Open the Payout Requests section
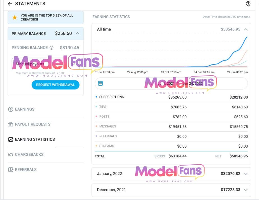259x200 pixels. (33, 124)
